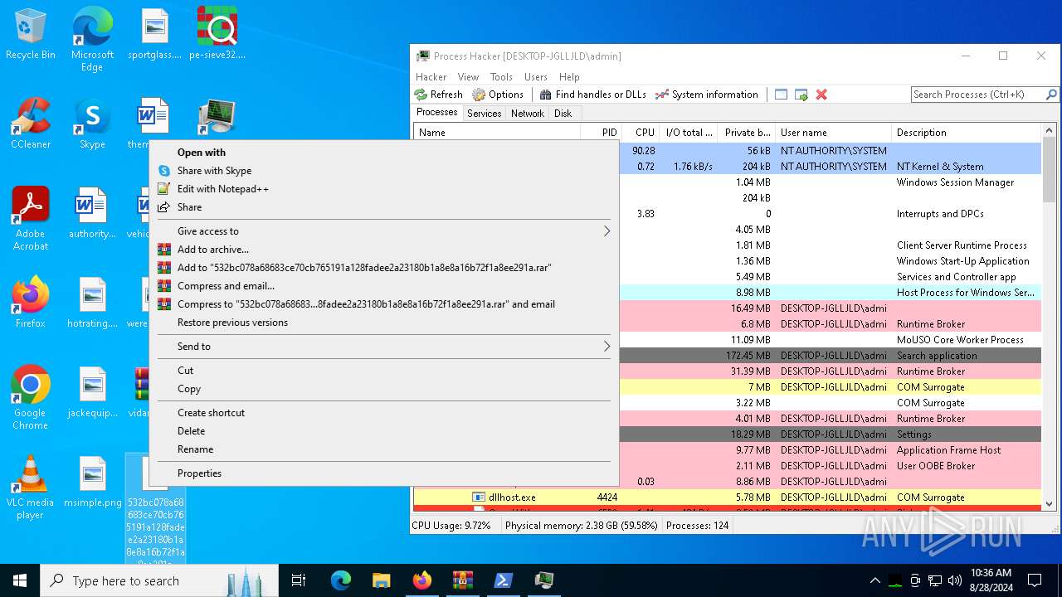The height and width of the screenshot is (597, 1062).
Task: Open the hotrating image file on desktop
Action: click(92, 303)
